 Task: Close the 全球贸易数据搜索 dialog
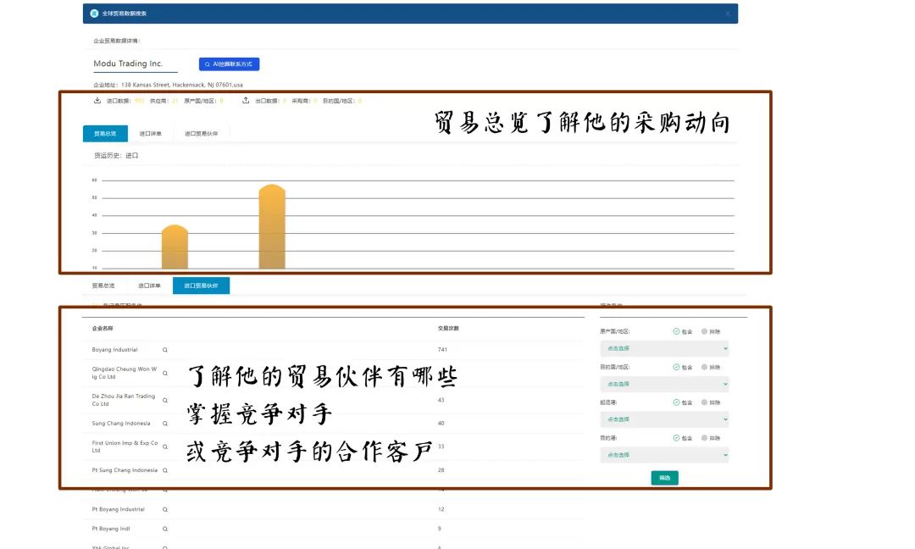[727, 14]
